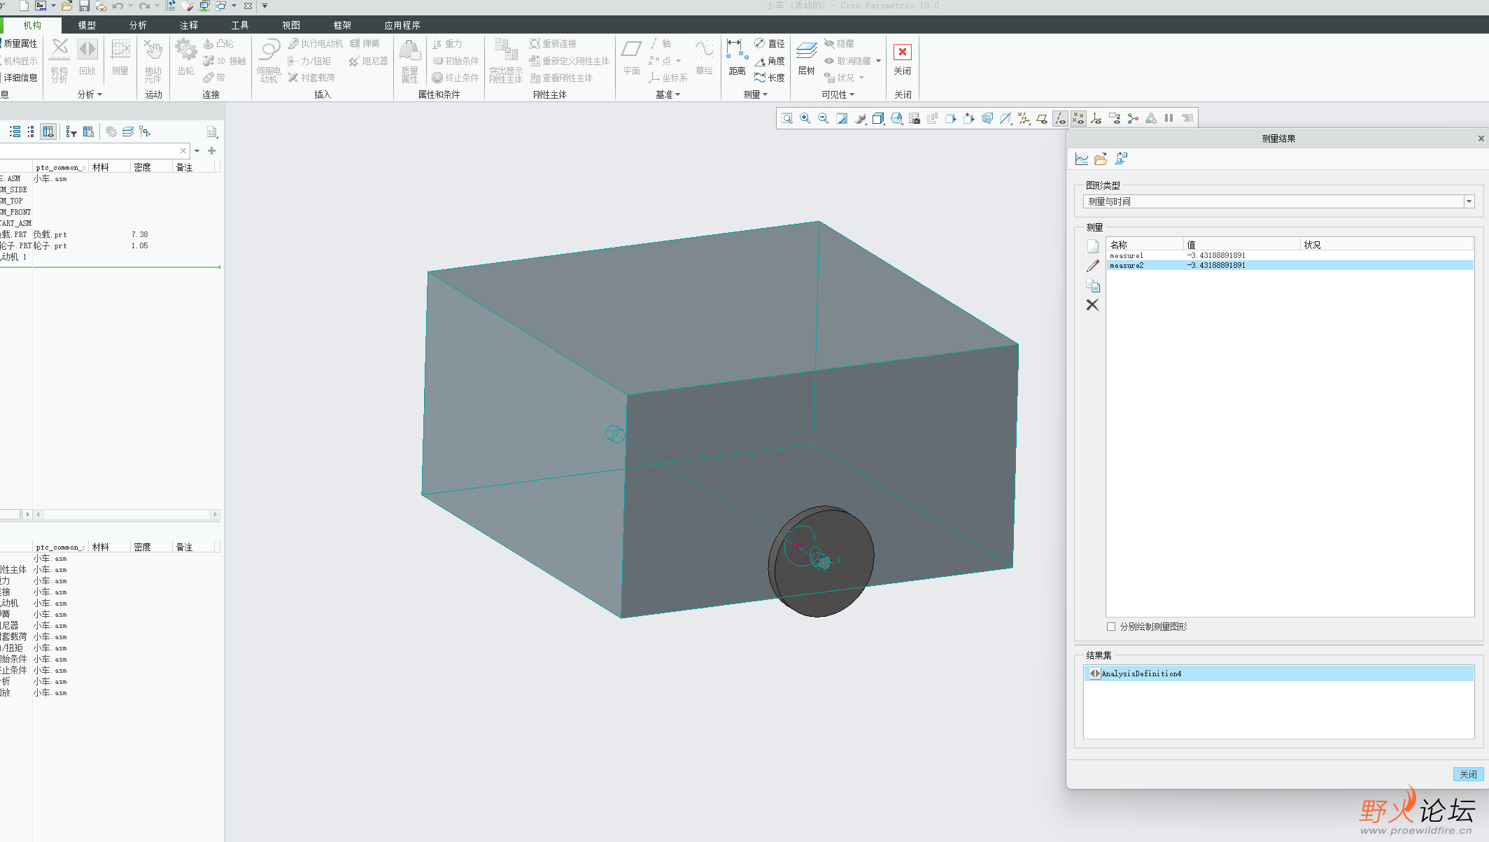Expand the 测量 group dropdown in ribbon
This screenshot has height=842, width=1489.
click(765, 94)
